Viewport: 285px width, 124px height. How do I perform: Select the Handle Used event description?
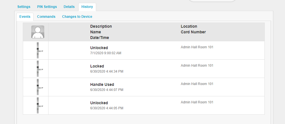102,84
